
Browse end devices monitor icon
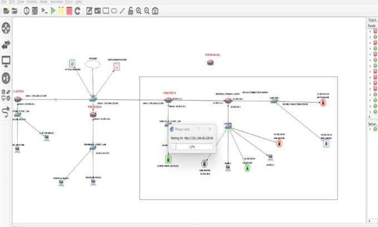6,62
